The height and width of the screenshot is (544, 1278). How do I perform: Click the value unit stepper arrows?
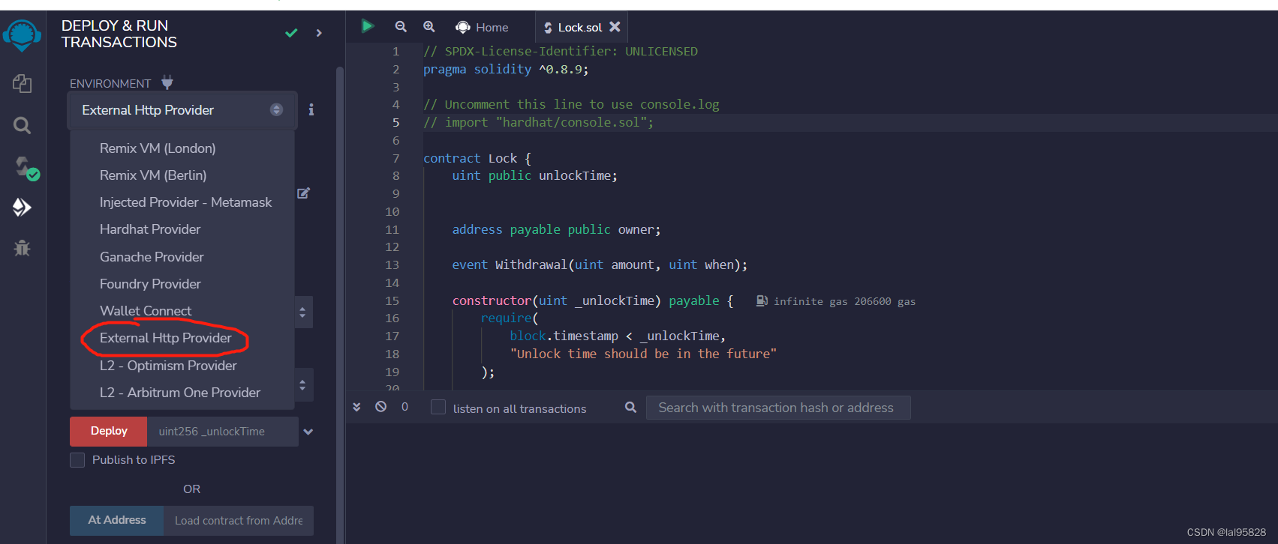pyautogui.click(x=302, y=312)
